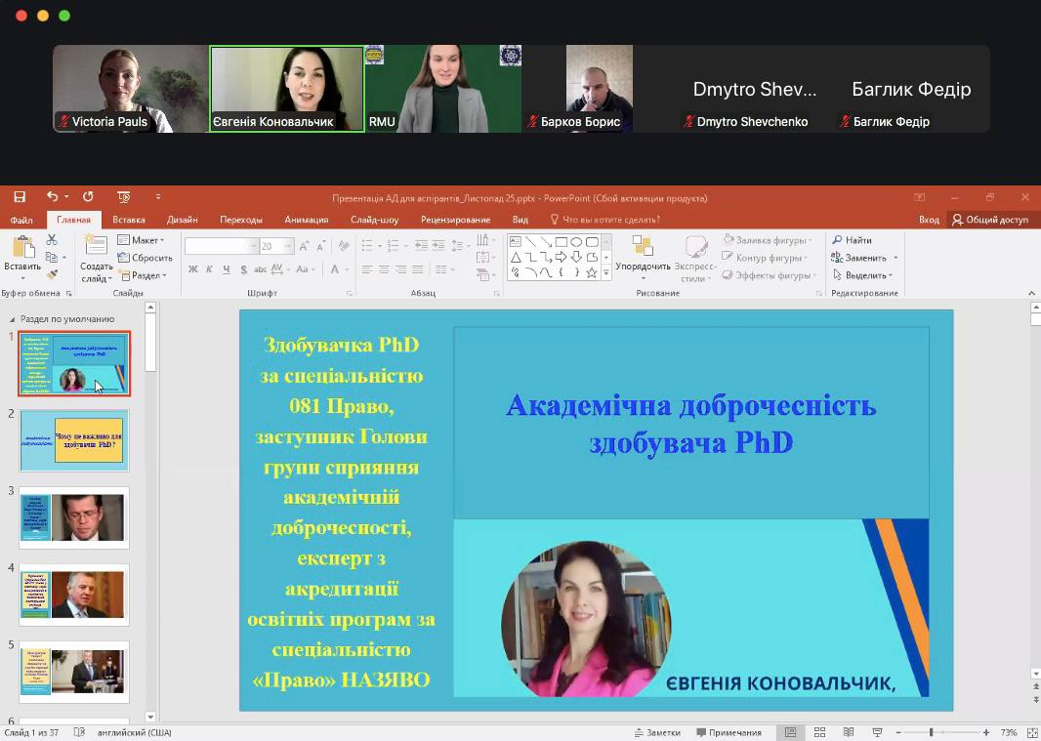Open the Вставка ribbon tab
The image size is (1041, 741).
[x=129, y=220]
